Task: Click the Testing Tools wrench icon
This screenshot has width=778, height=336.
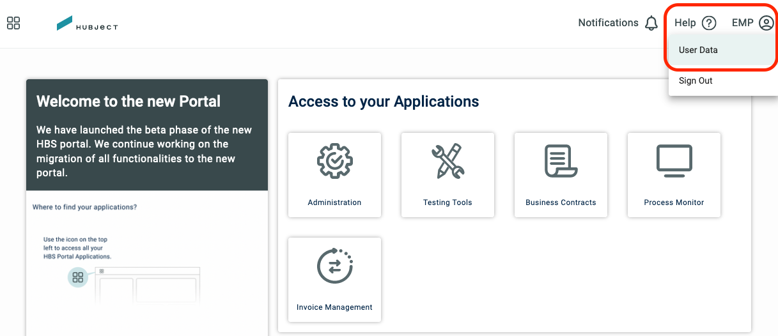Action: (x=447, y=161)
